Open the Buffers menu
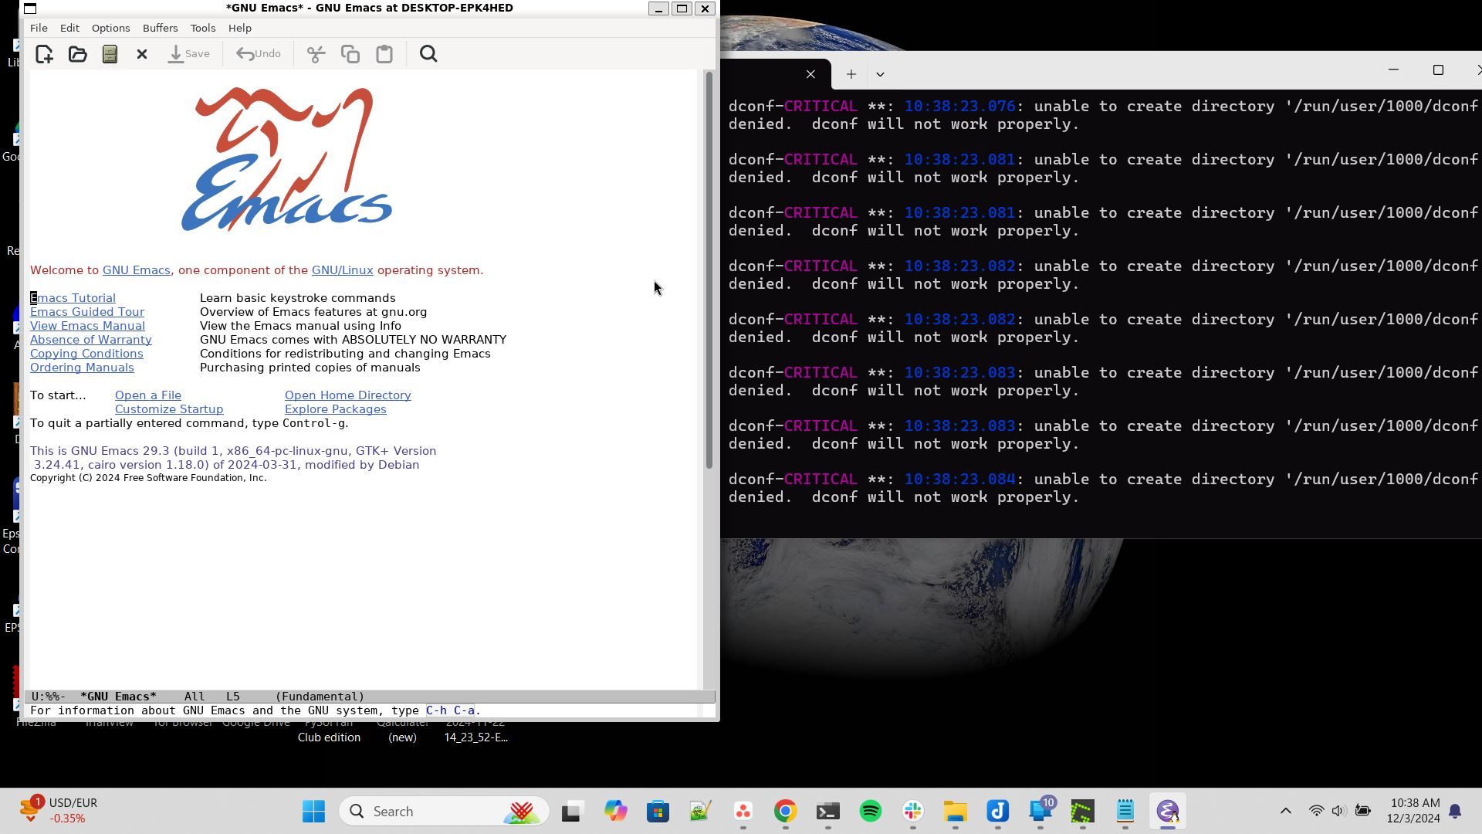 [160, 28]
